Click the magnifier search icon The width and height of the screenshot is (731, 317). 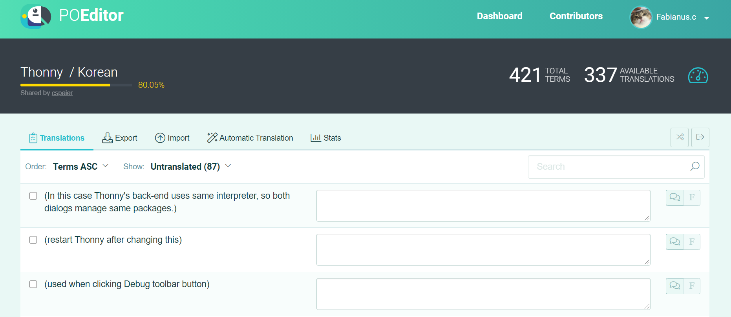[695, 167]
